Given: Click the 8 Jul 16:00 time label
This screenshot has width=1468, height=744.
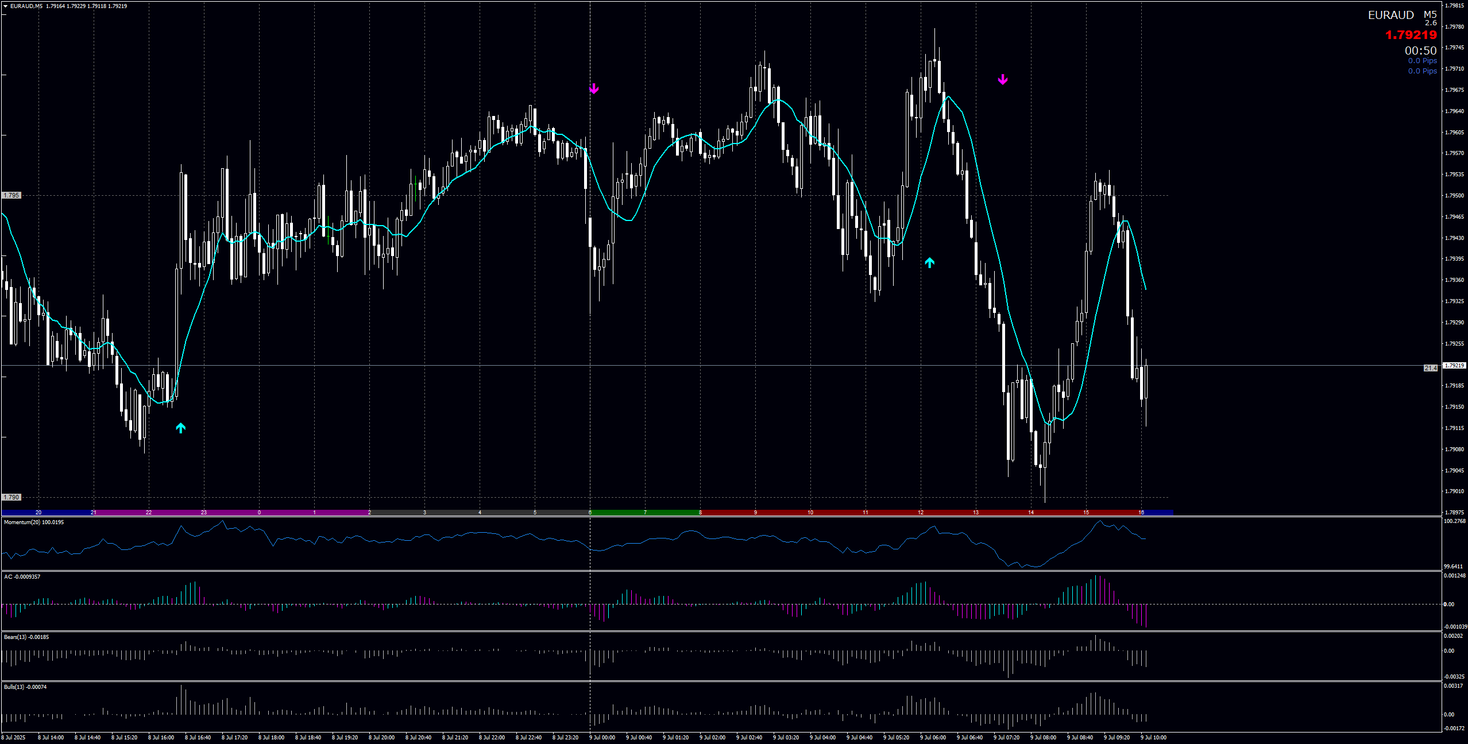Looking at the screenshot, I should (161, 738).
